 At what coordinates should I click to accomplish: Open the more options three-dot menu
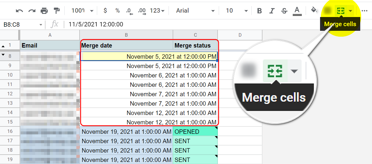[365, 11]
